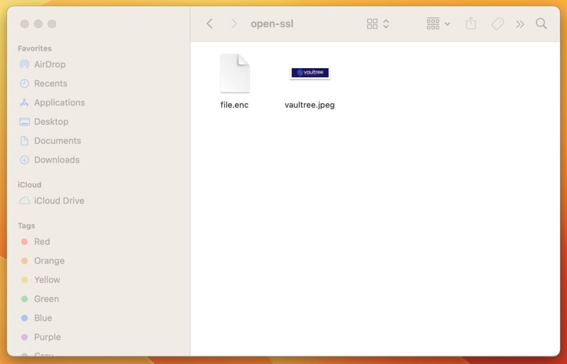
Task: Open Downloads in the sidebar
Action: (x=57, y=160)
